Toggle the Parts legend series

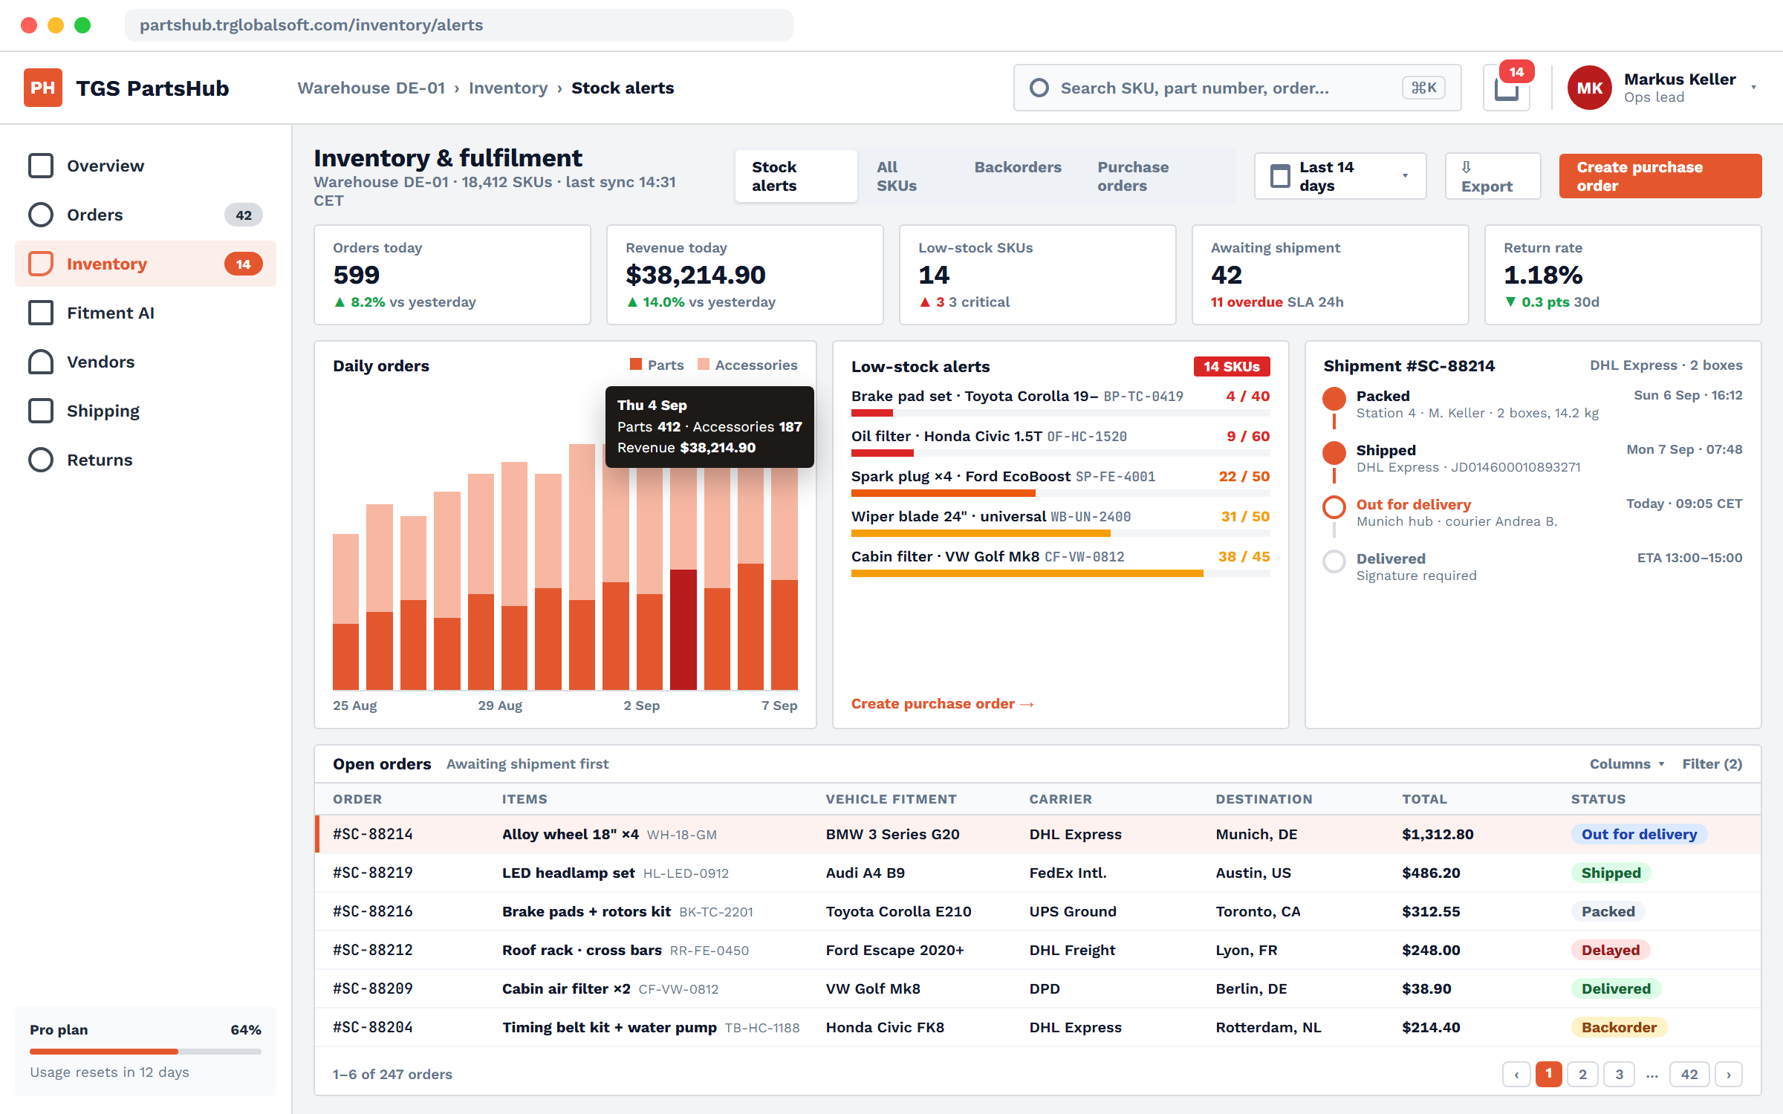pos(657,365)
